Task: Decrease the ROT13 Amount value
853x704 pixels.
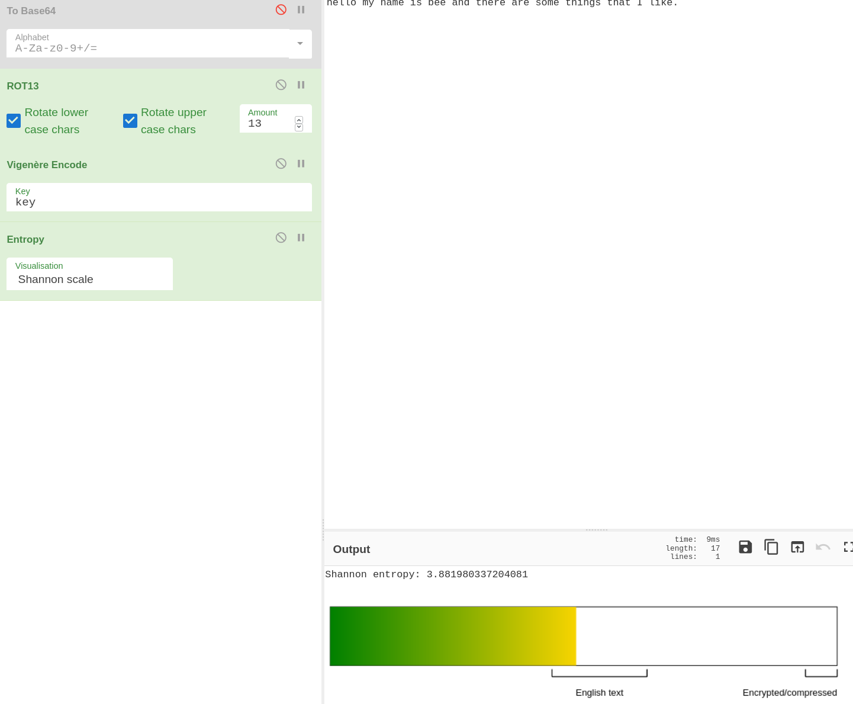Action: point(299,127)
